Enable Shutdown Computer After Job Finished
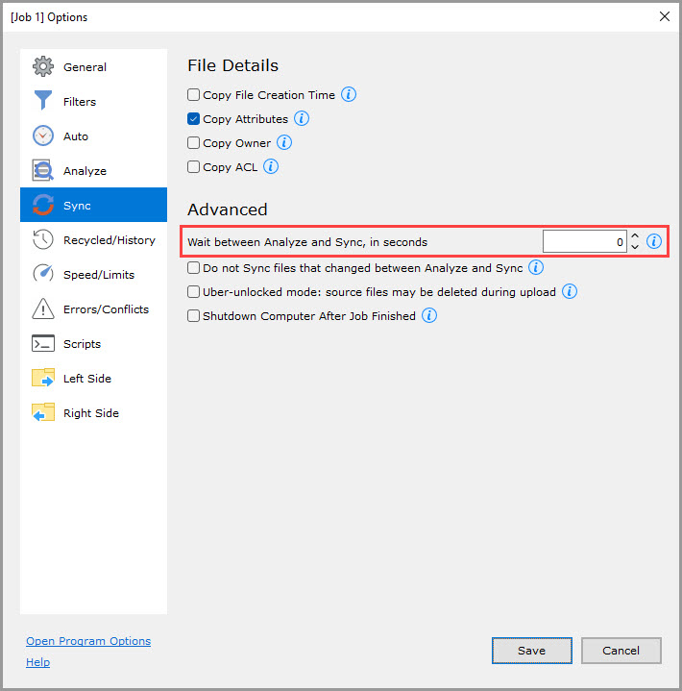Image resolution: width=682 pixels, height=691 pixels. tap(194, 316)
